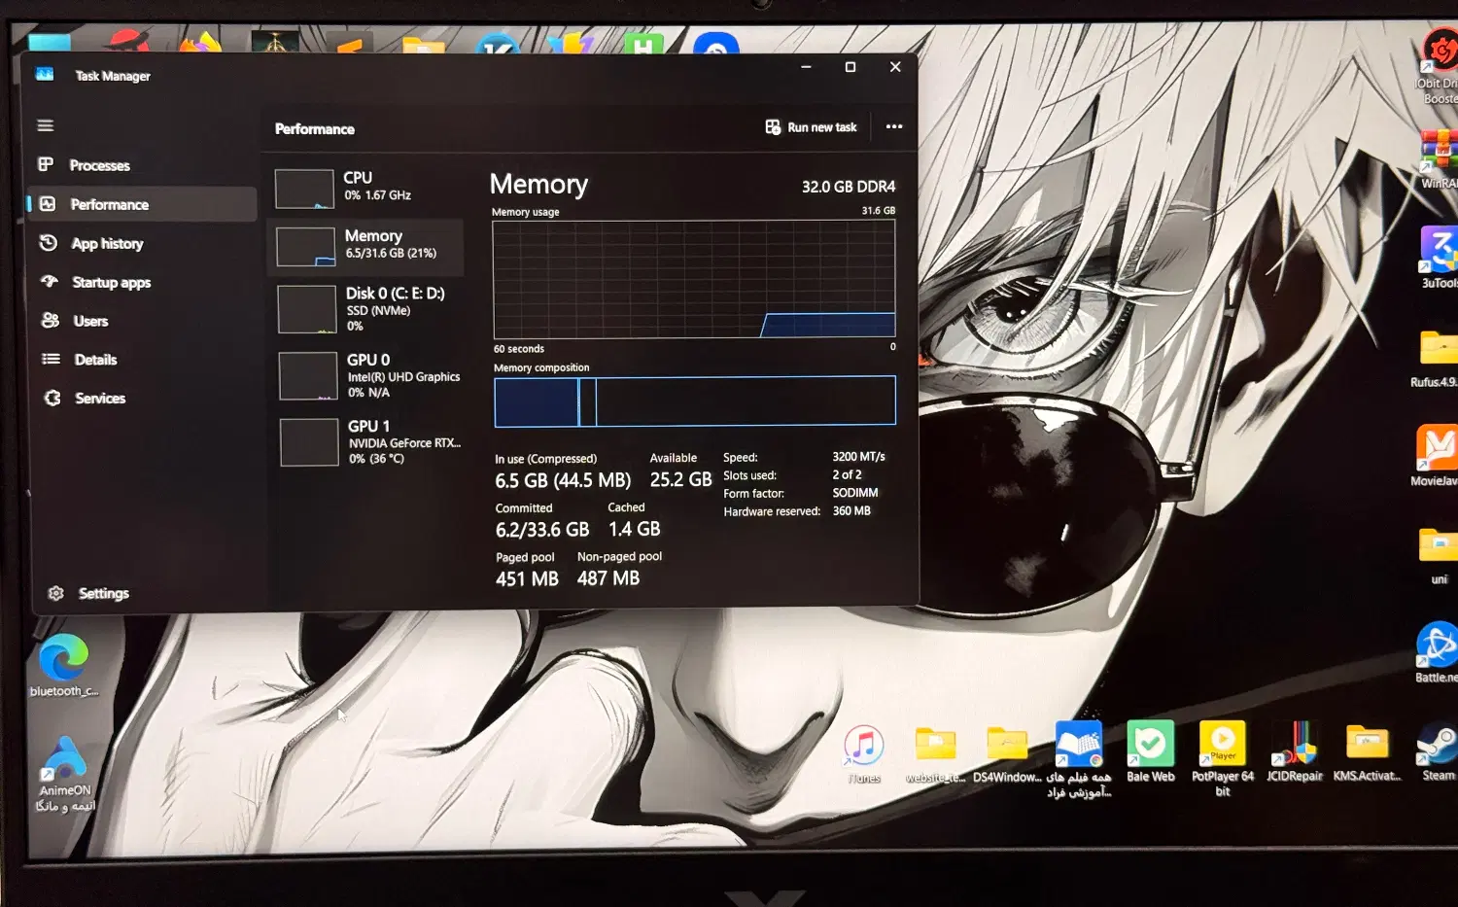Click the Run new task button
This screenshot has height=907, width=1458.
coord(812,127)
